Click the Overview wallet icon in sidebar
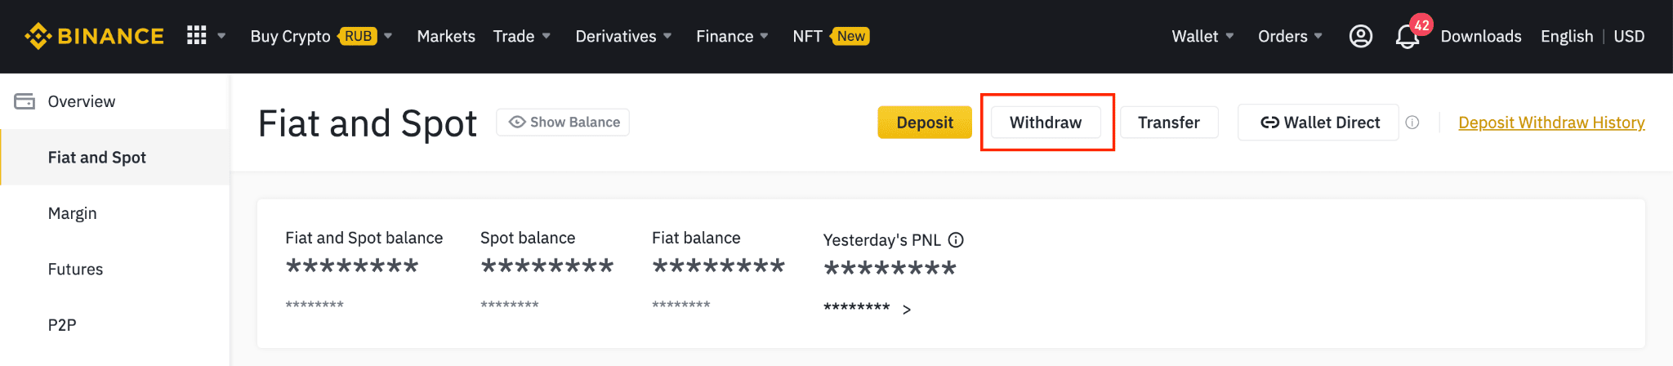The height and width of the screenshot is (366, 1673). pyautogui.click(x=25, y=101)
